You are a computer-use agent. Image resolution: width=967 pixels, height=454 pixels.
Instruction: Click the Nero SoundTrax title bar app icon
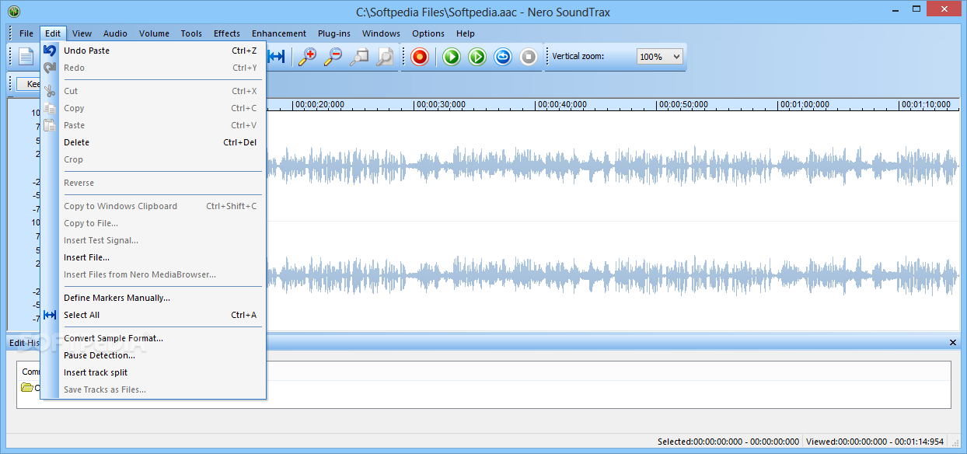pos(13,11)
